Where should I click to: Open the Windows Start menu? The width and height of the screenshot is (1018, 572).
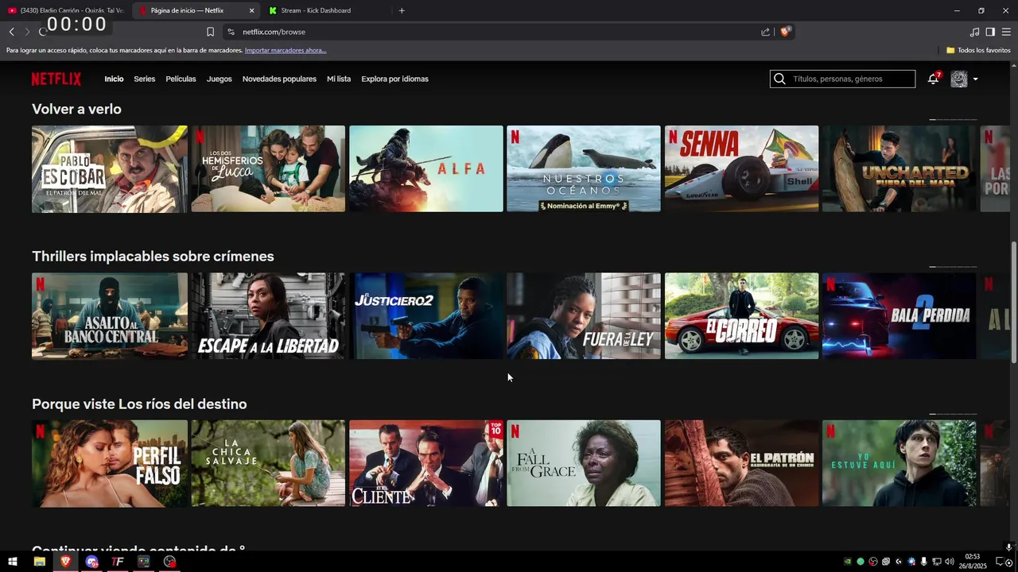point(13,562)
